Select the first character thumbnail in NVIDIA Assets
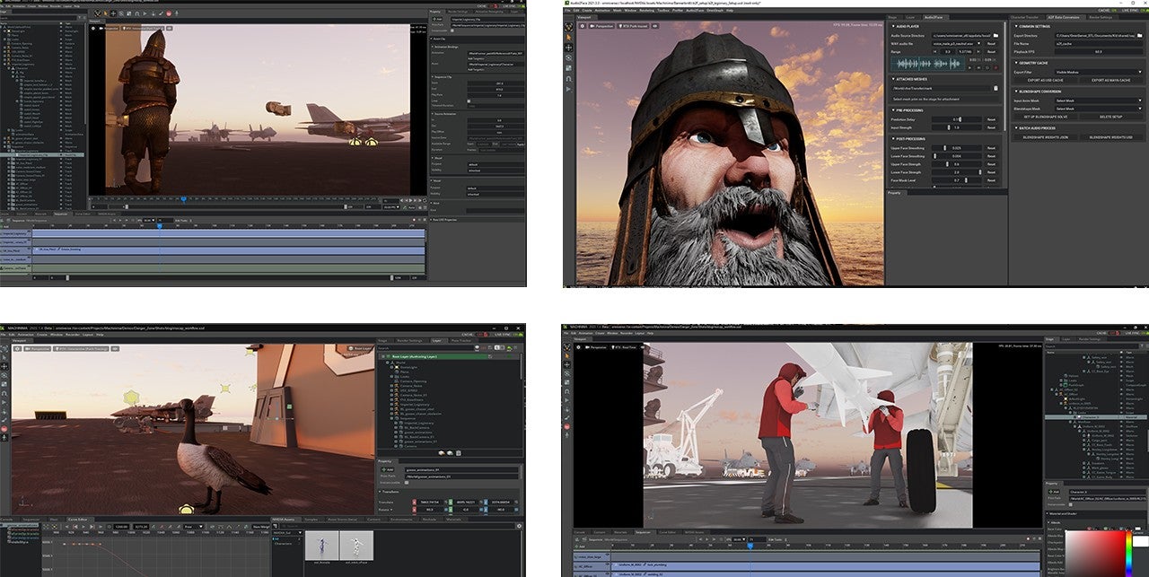The width and height of the screenshot is (1149, 577). pyautogui.click(x=321, y=544)
